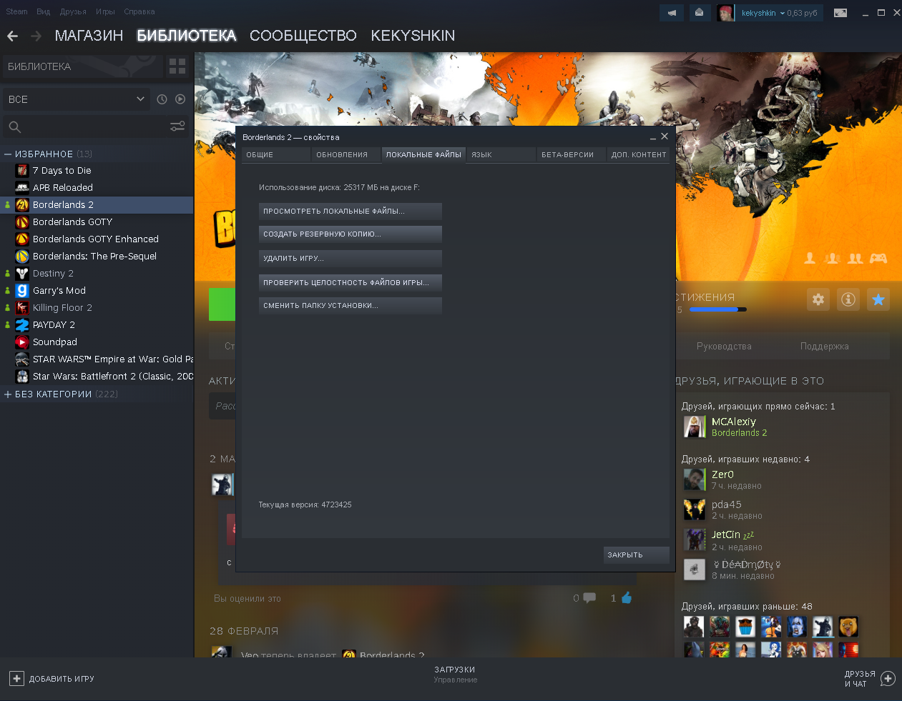
Task: Click ПРОВЕРИТЬ ЦЕЛОСТНОСТЬ ФАЙЛОВ ИГРЫ button
Action: coord(350,283)
